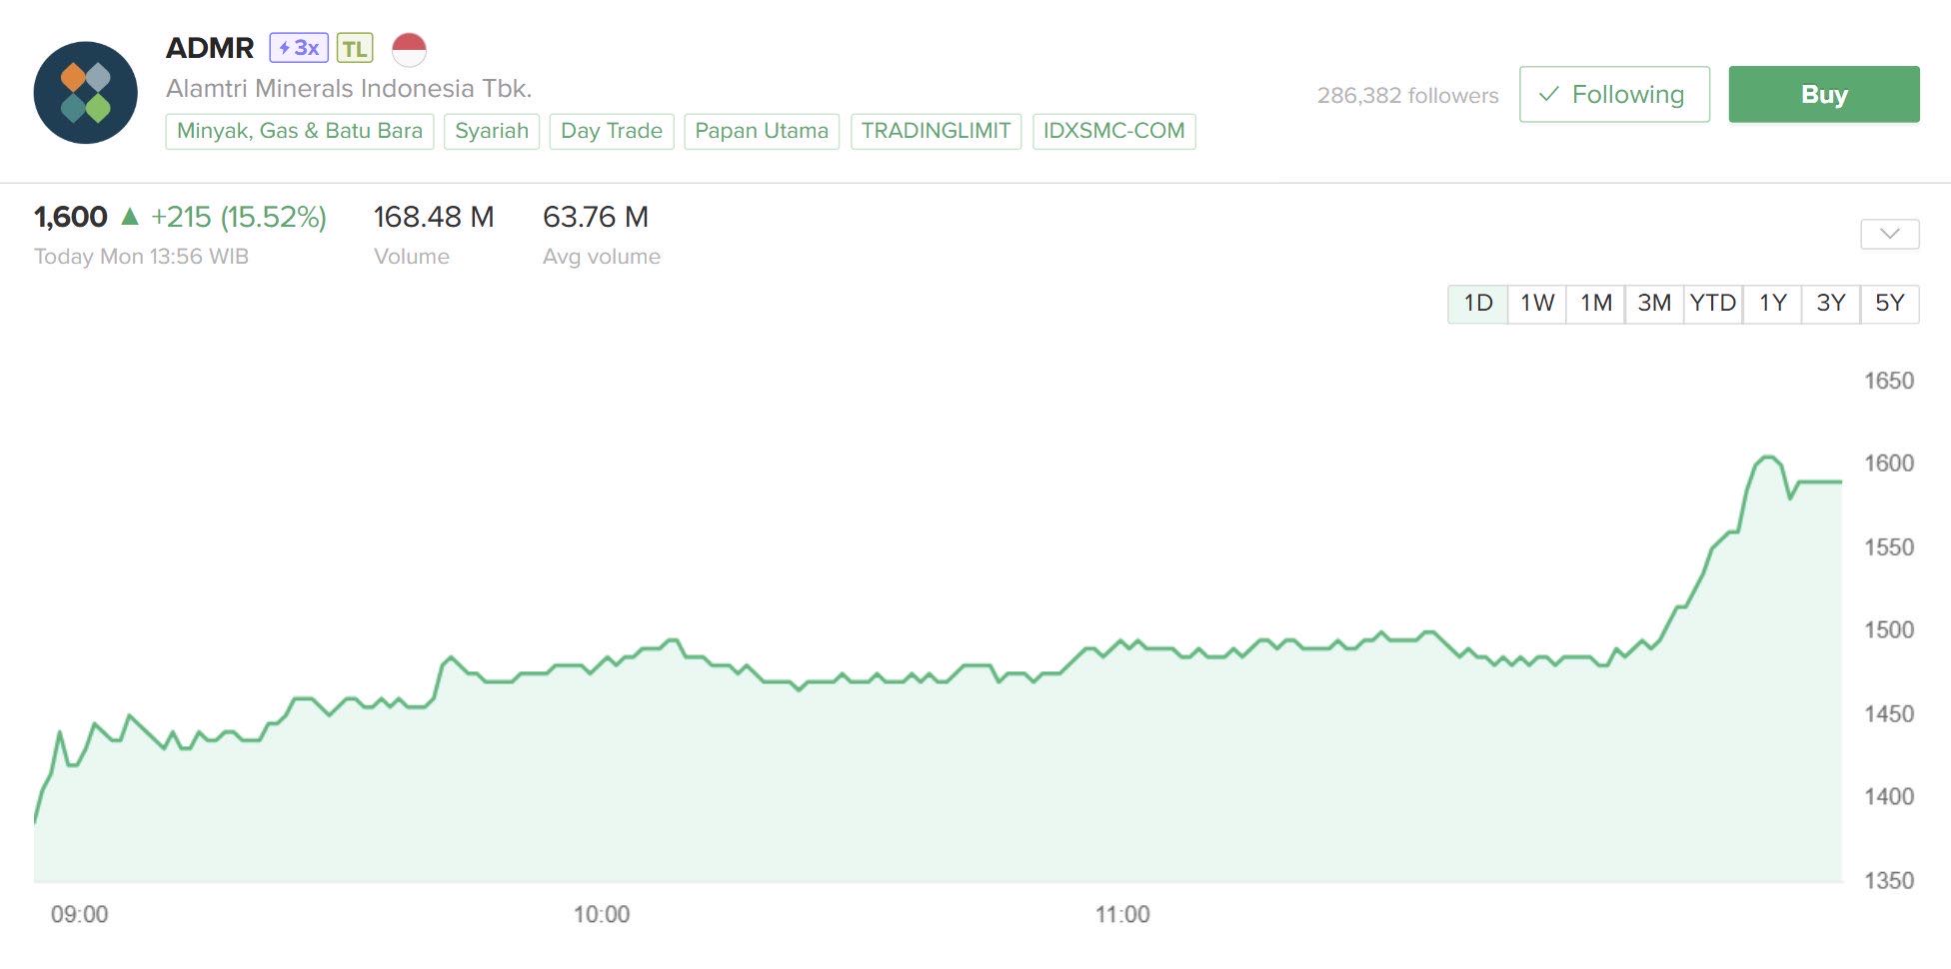Select the 1M chart timeframe
The height and width of the screenshot is (969, 1951).
[1595, 304]
